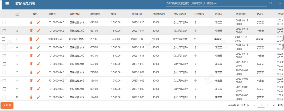
Task: Delete row 7 with the trash icon
Action: [x=31, y=72]
